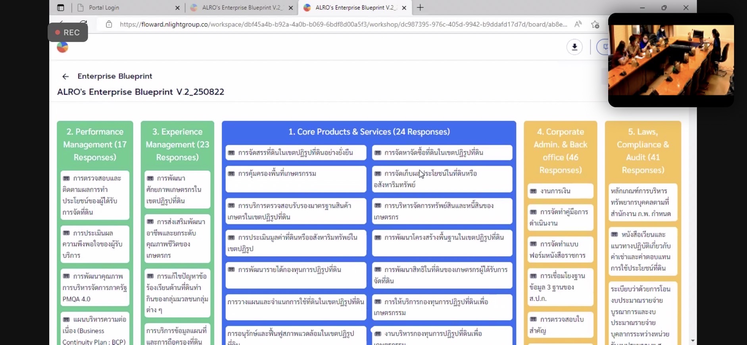
Task: Click the note icon on การจัดทำแบบฟอร์มหนังสือราชการ card
Action: [533, 244]
